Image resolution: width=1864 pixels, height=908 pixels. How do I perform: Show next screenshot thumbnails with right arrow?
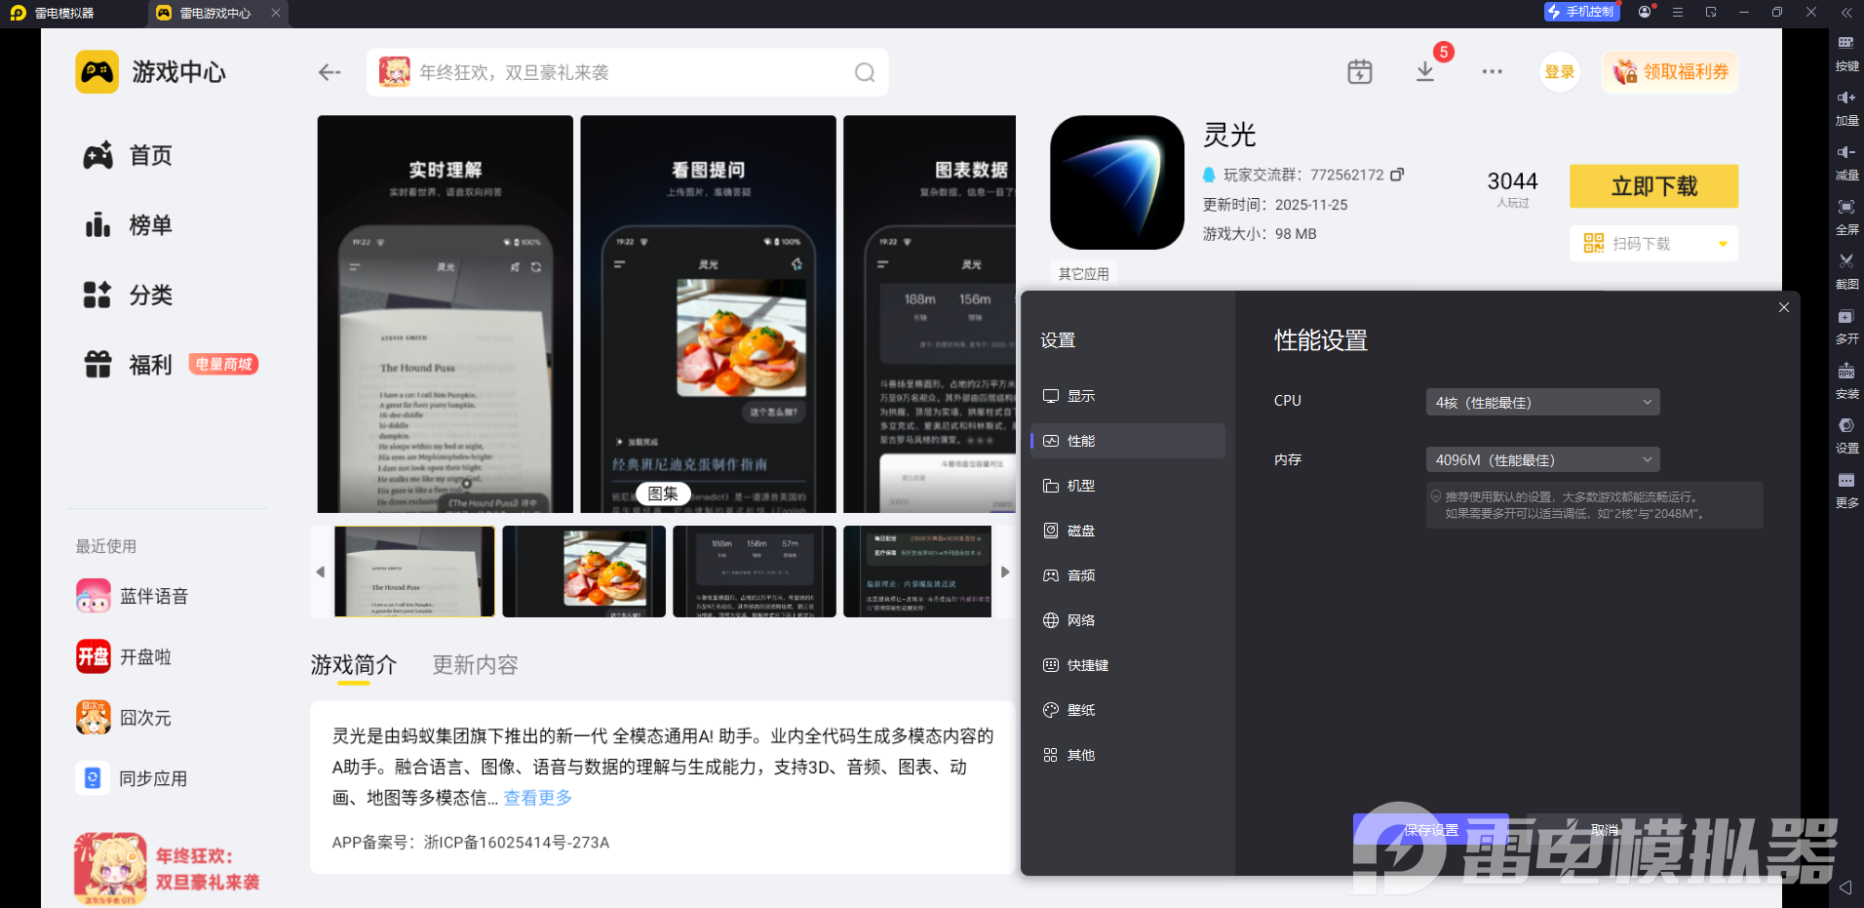coord(1005,572)
